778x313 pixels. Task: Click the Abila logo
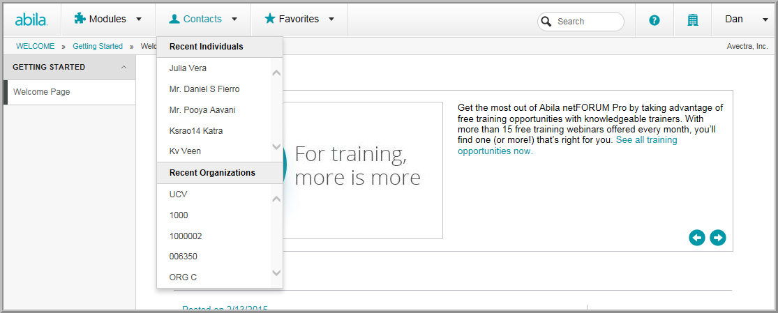[31, 20]
